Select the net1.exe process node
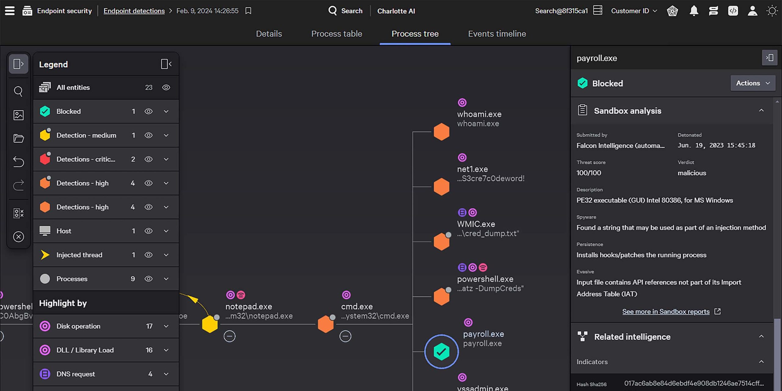The height and width of the screenshot is (391, 782). click(x=441, y=187)
